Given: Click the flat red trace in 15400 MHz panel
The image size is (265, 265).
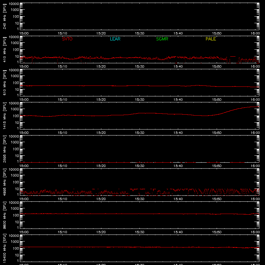Looking at the screenshot, I should coord(139,247).
